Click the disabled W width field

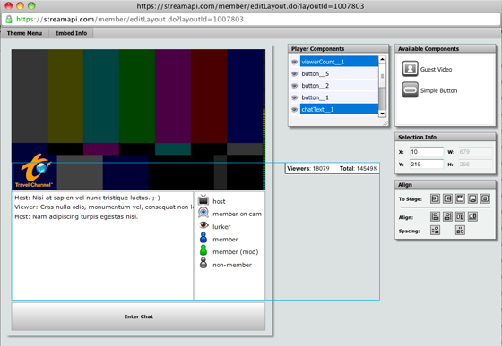[x=475, y=152]
